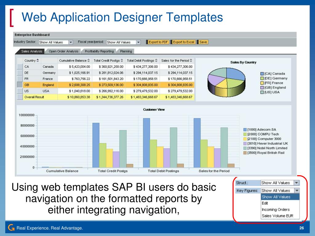Choose Show All Values in Key Figures list

click(x=280, y=197)
